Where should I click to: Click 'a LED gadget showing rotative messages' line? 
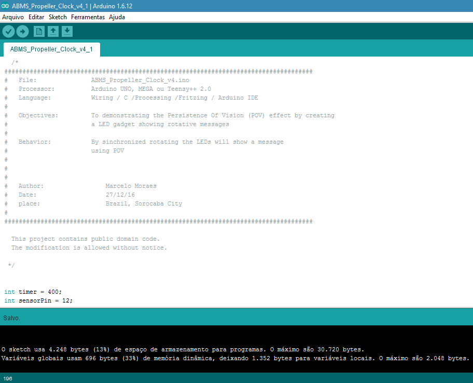160,124
